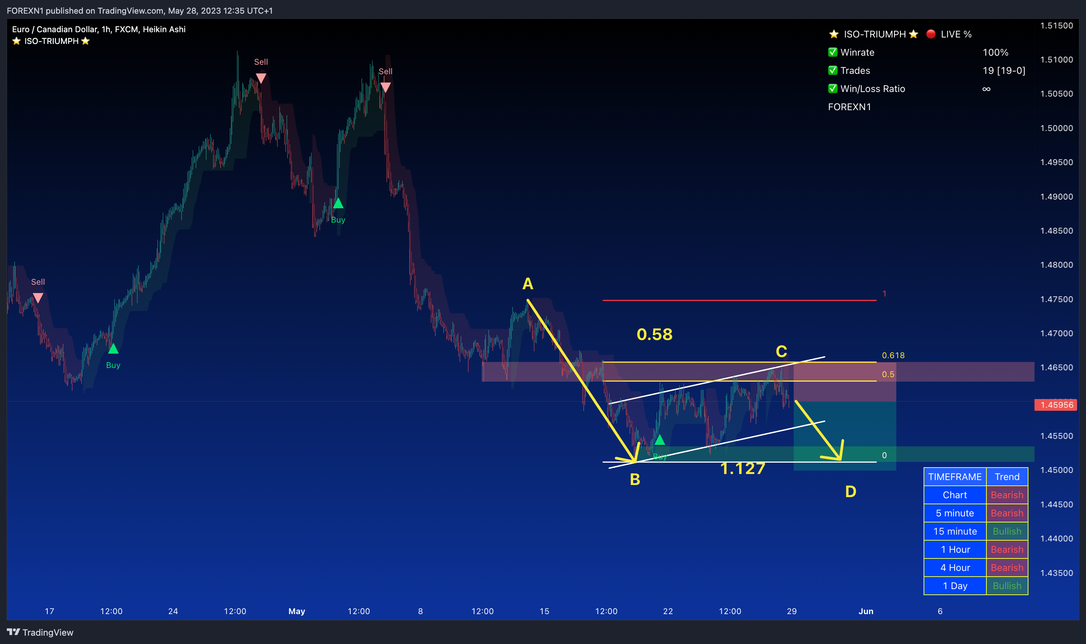Click the red current price label 1.45956
This screenshot has width=1086, height=644.
click(1056, 405)
